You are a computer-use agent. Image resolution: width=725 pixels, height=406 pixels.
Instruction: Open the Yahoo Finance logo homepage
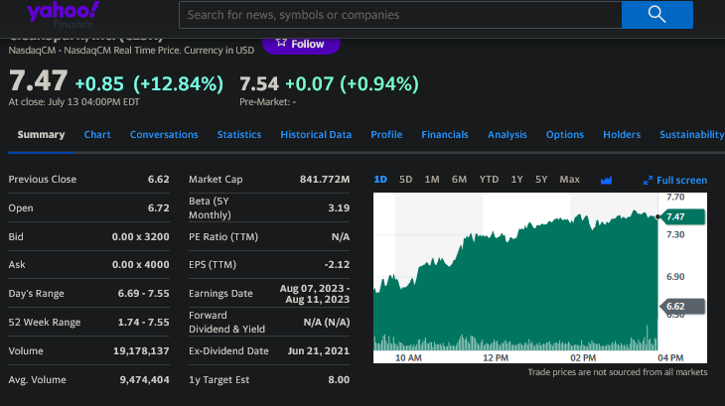click(x=63, y=13)
